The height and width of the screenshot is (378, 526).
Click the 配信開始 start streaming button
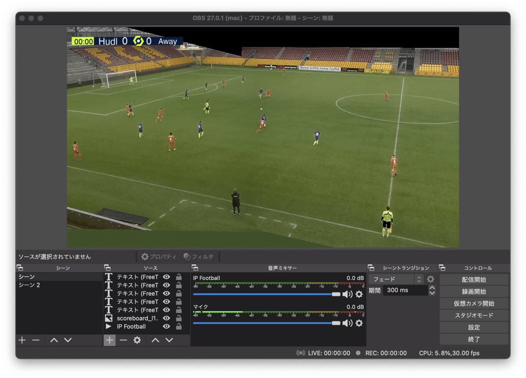[x=474, y=279]
